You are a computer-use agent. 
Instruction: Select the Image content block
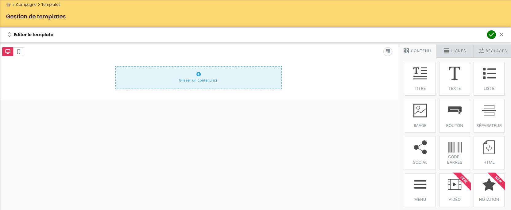420,116
